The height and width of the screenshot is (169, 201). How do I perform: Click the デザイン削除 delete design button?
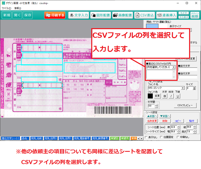pyautogui.click(x=195, y=15)
